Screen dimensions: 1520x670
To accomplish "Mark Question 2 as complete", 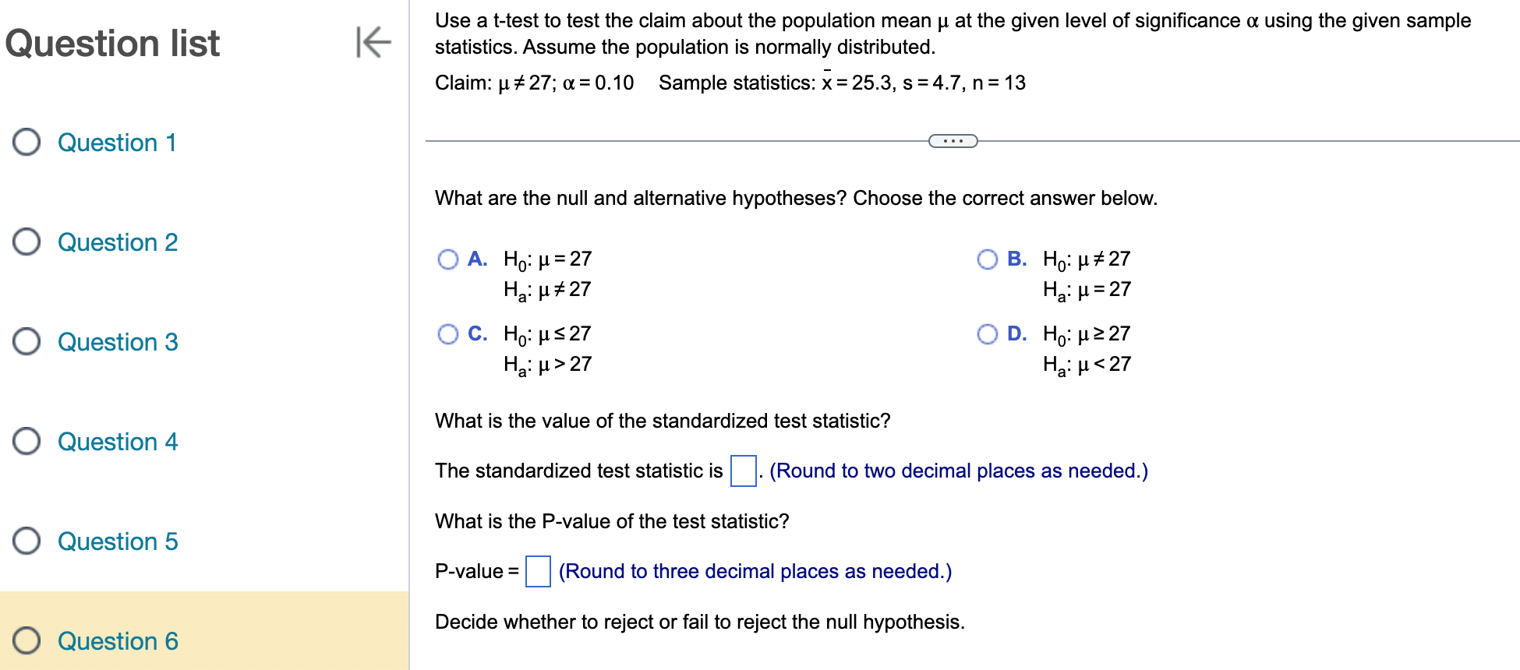I will point(26,242).
